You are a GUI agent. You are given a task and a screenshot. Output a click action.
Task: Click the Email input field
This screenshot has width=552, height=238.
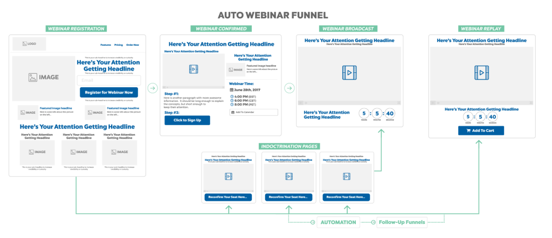[108, 80]
